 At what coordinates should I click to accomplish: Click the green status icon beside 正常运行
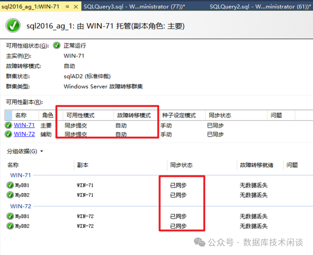tap(57, 45)
